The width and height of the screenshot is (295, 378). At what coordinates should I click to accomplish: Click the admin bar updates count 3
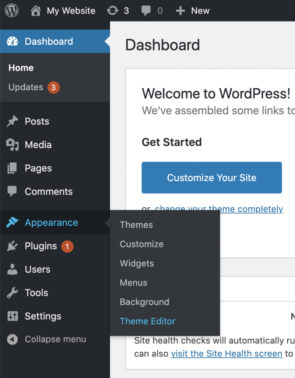point(126,11)
